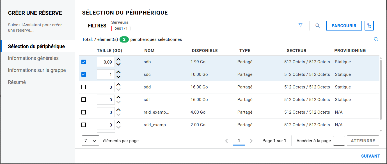Go to the Résumé step
The width and height of the screenshot is (387, 164).
pyautogui.click(x=17, y=82)
